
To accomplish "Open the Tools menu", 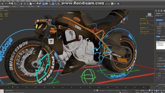I will click(x=4, y=1).
